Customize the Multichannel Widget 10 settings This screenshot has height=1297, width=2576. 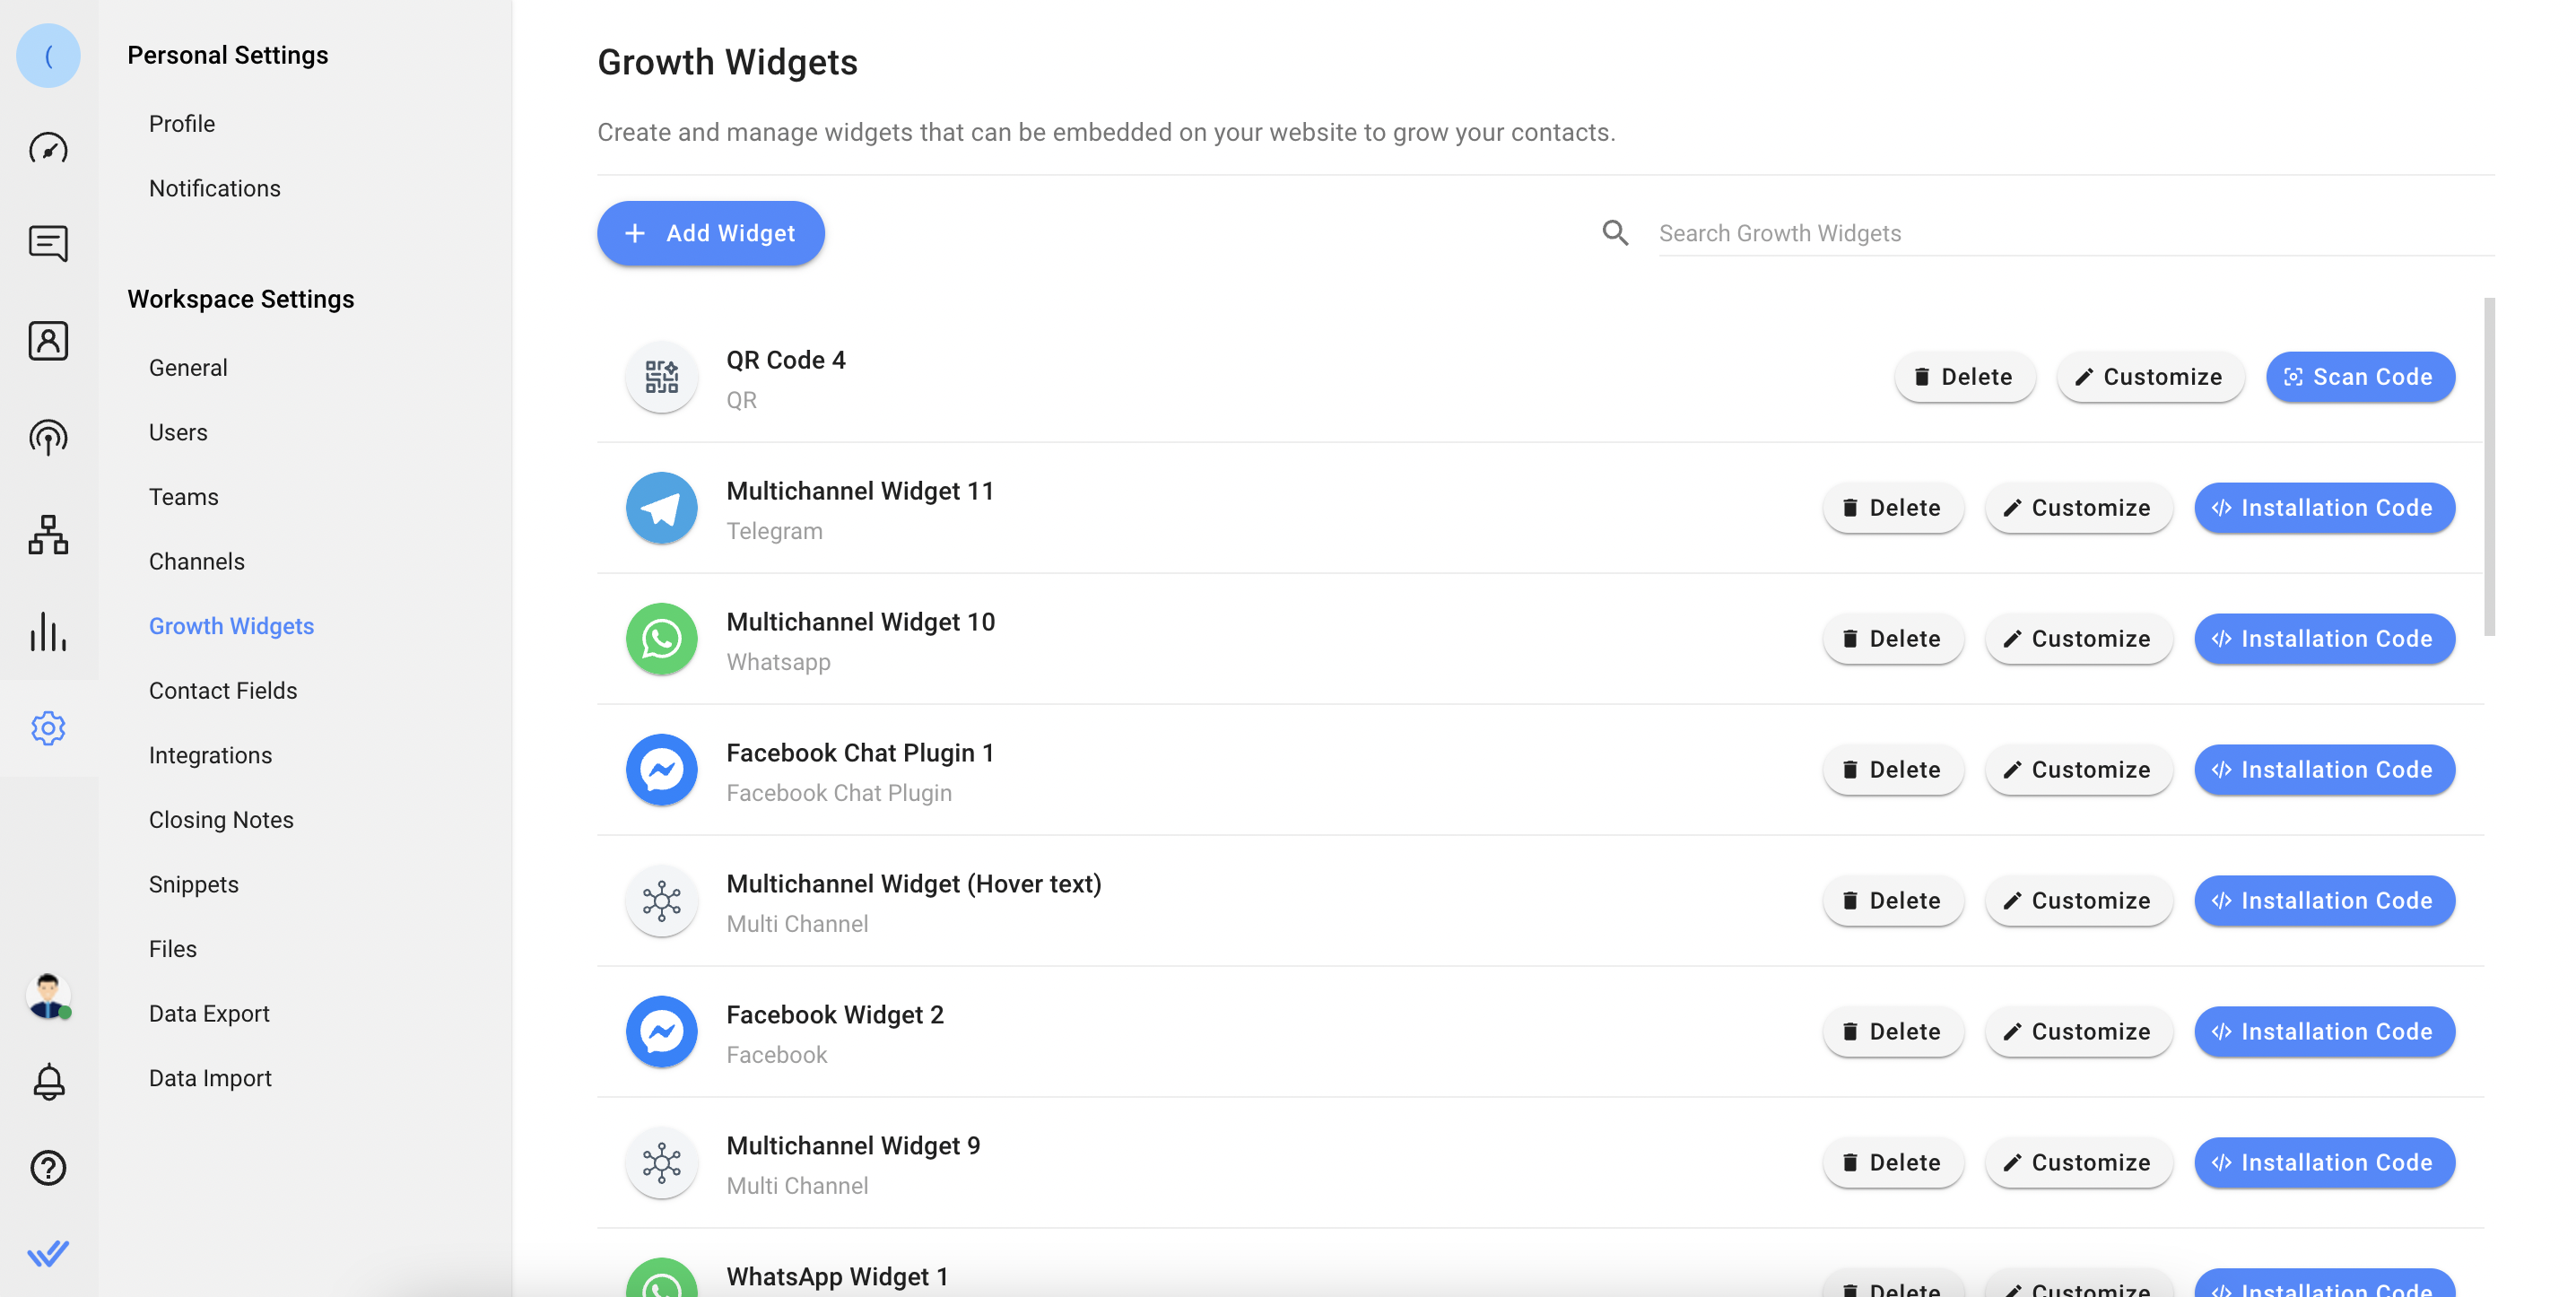2078,639
